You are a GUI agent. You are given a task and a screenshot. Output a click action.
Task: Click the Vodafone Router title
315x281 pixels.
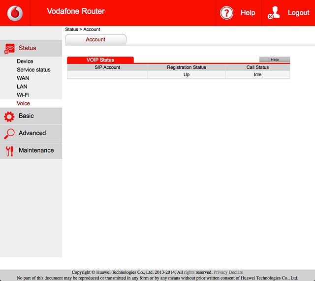(x=76, y=11)
